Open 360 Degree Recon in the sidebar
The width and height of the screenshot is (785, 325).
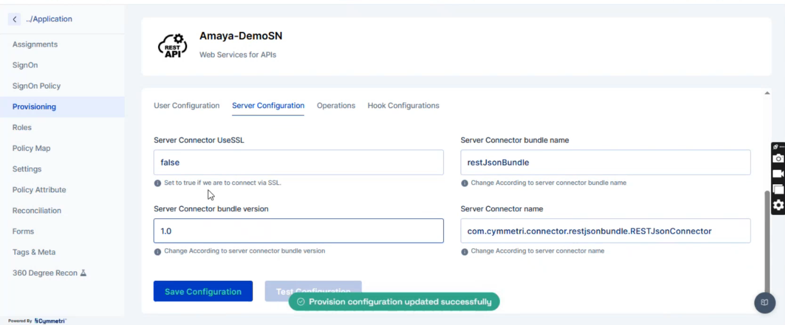(x=45, y=273)
